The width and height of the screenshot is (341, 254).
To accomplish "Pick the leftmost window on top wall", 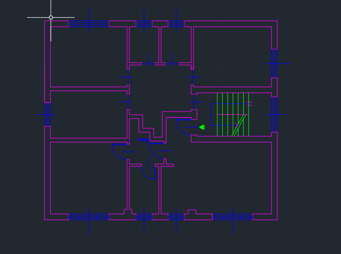I will coord(88,24).
